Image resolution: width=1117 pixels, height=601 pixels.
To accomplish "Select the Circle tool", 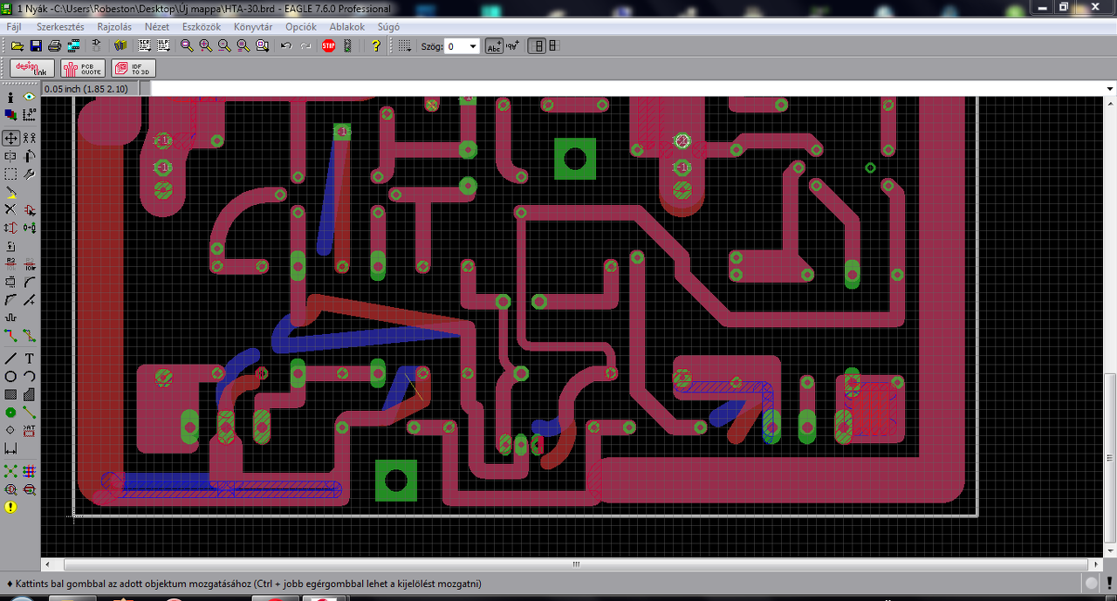I will click(10, 376).
